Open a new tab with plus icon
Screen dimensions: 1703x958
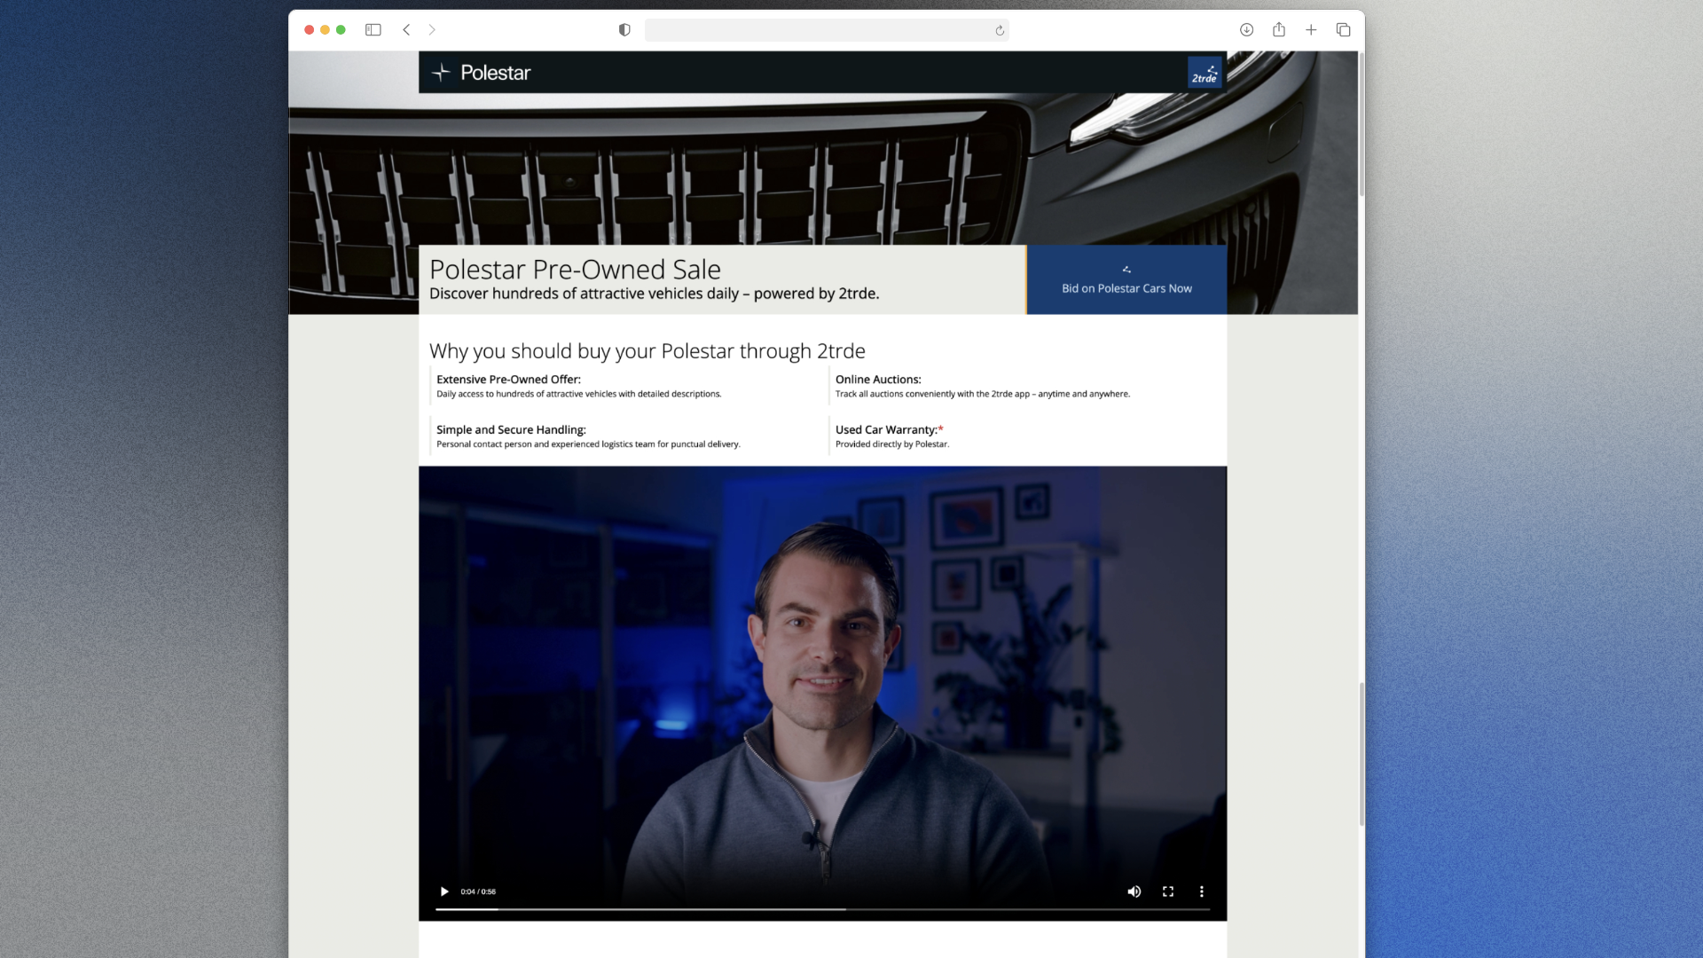[x=1311, y=30]
